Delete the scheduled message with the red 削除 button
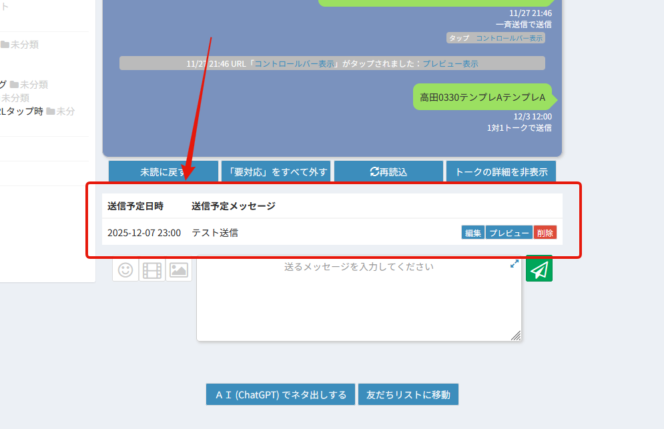Viewport: 664px width, 429px height. [x=545, y=233]
